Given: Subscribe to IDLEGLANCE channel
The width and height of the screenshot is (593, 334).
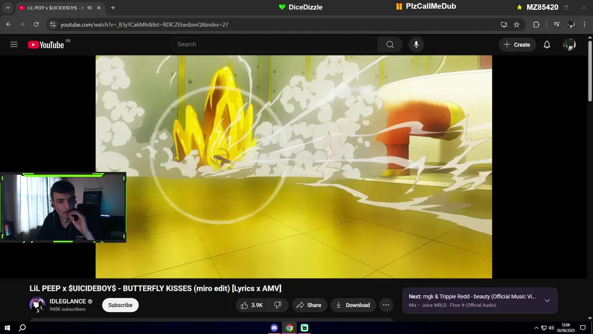Looking at the screenshot, I should point(120,305).
